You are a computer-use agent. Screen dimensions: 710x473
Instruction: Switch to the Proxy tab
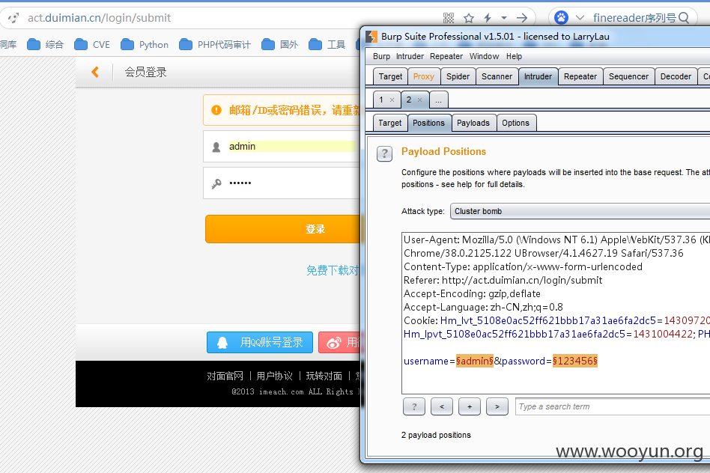click(423, 76)
